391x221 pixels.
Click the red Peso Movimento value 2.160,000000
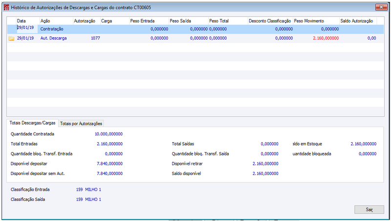pos(322,38)
